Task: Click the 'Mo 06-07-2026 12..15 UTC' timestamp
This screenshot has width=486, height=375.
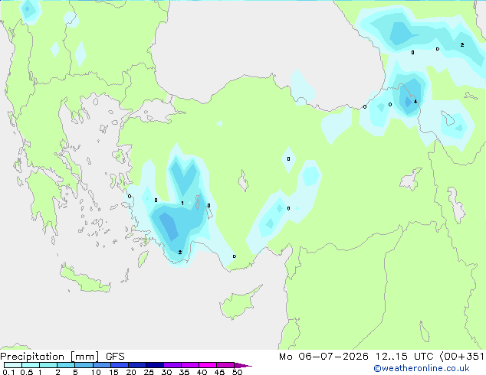Action: point(356,357)
